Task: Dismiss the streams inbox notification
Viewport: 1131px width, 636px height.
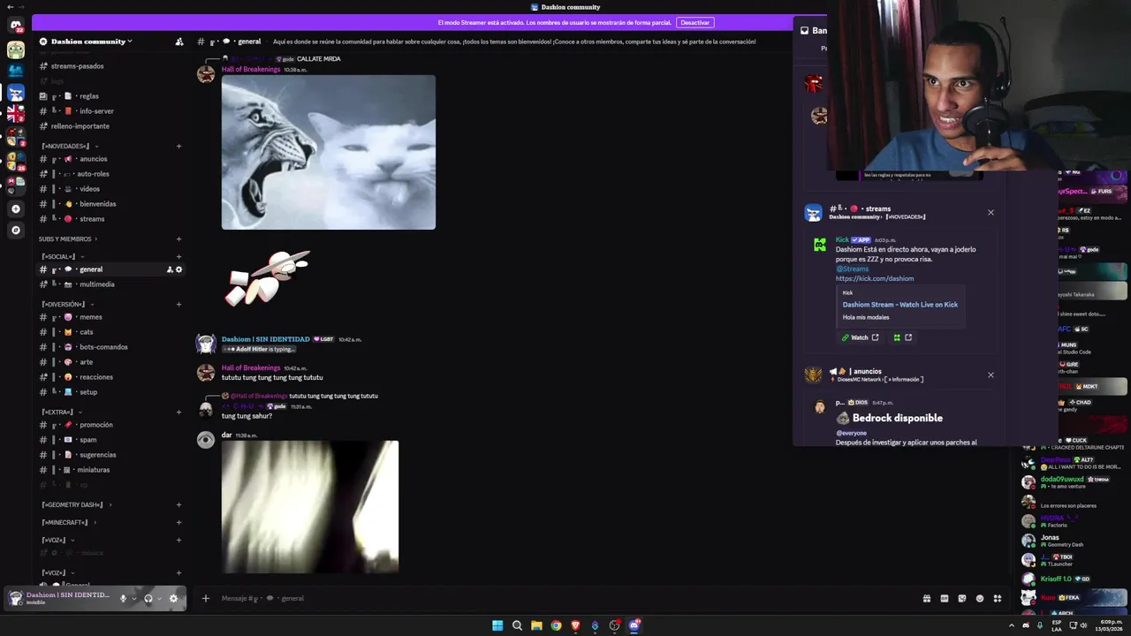Action: 991,213
